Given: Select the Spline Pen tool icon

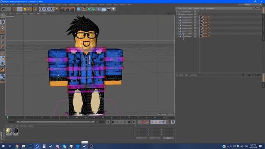Looking at the screenshot, I should coord(84,9).
